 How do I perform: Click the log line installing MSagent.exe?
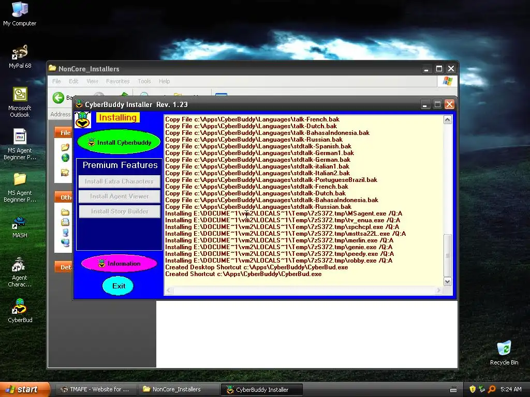(284, 213)
